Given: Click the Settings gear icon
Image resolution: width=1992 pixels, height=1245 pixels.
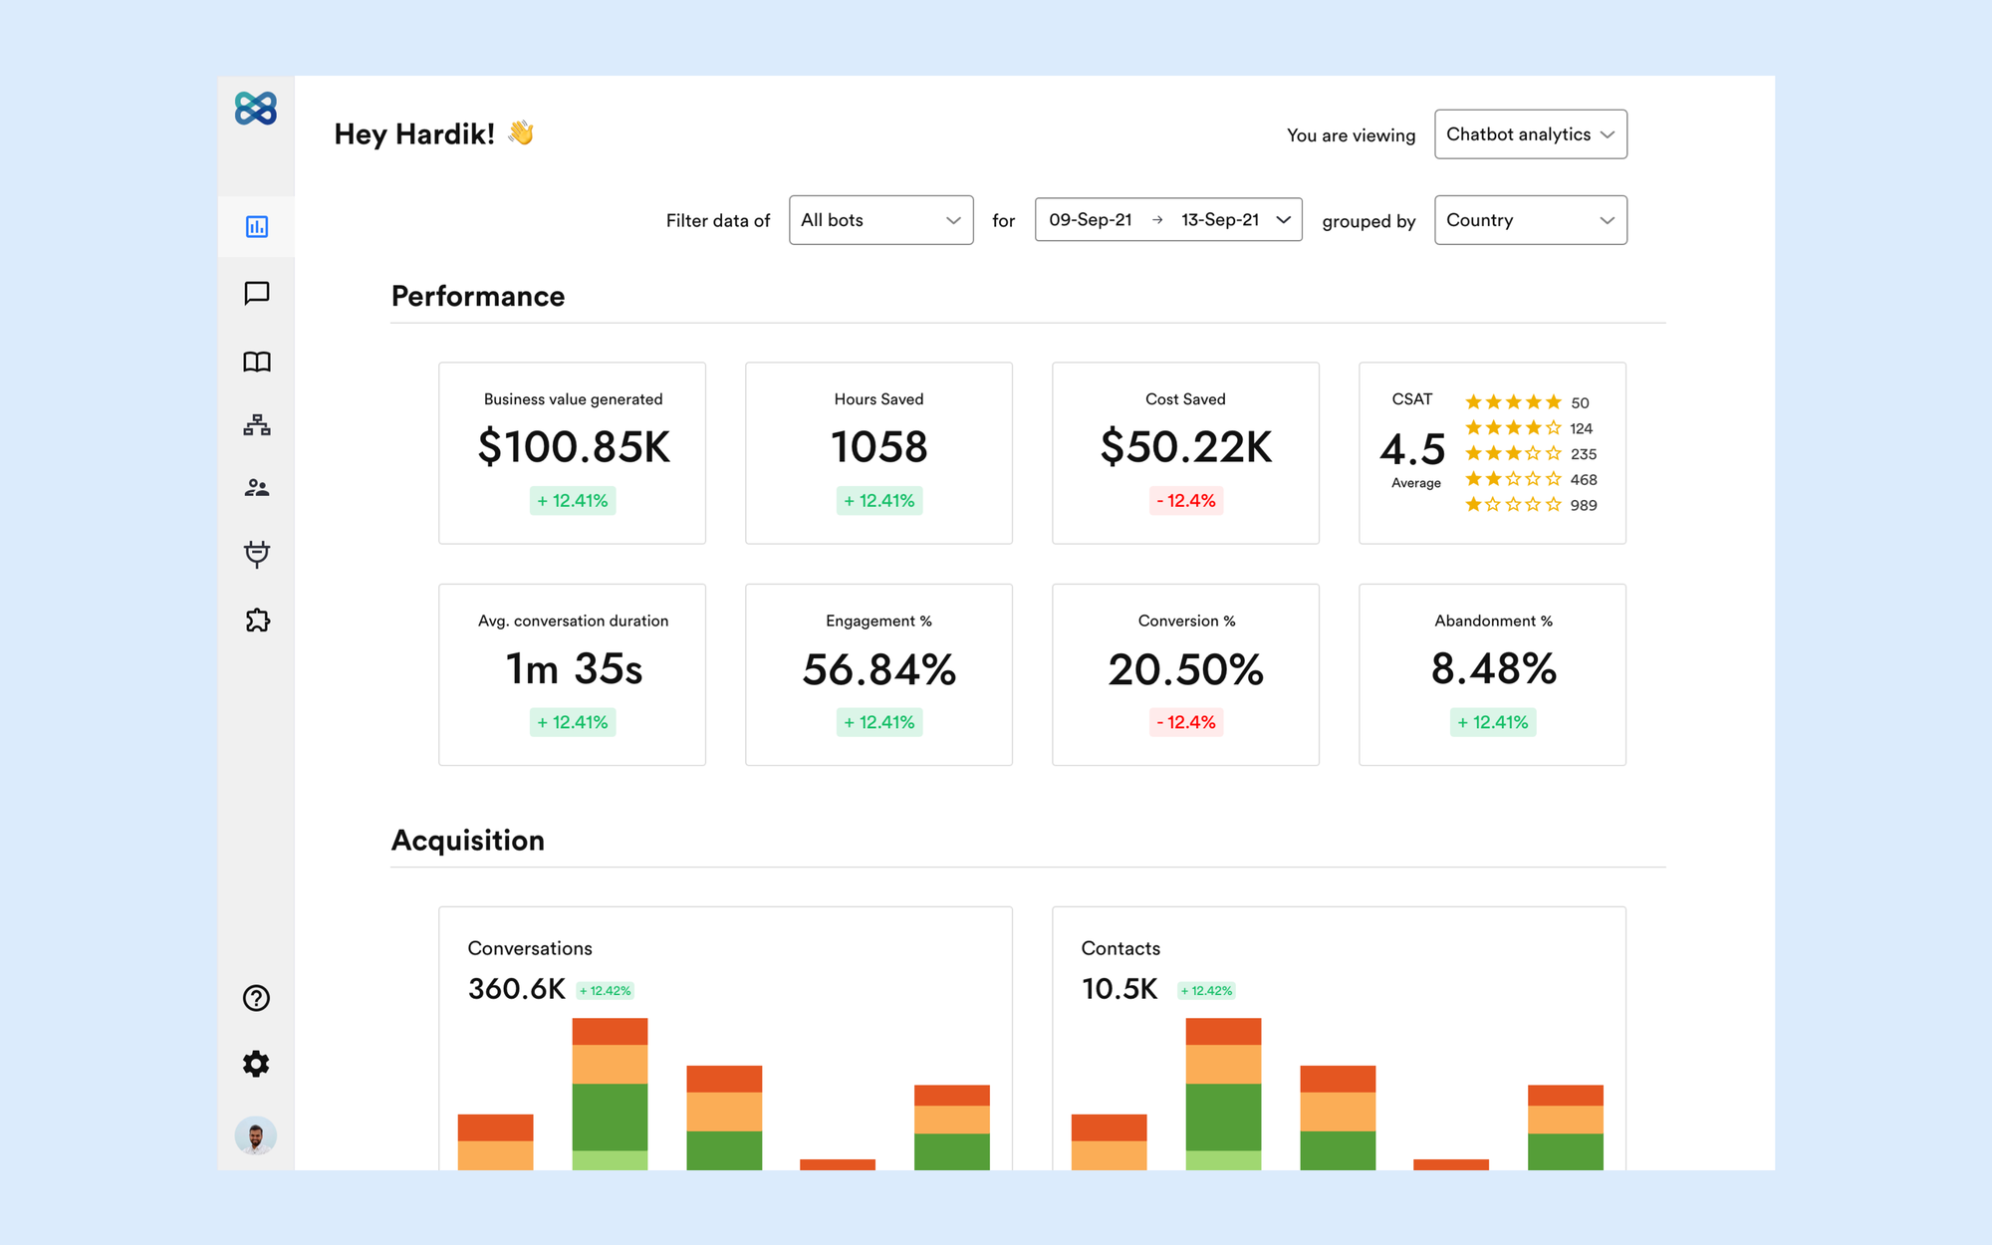Looking at the screenshot, I should (257, 1063).
